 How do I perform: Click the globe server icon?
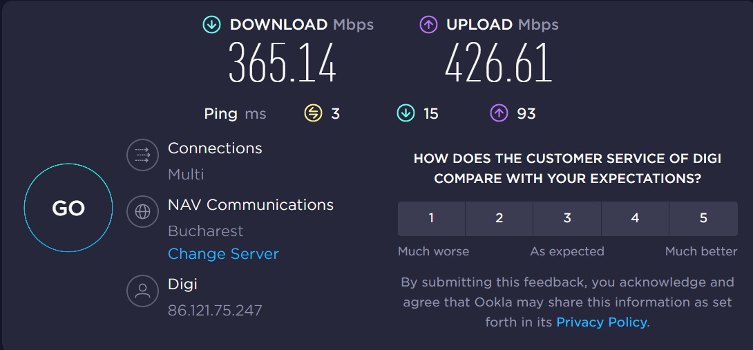point(142,212)
